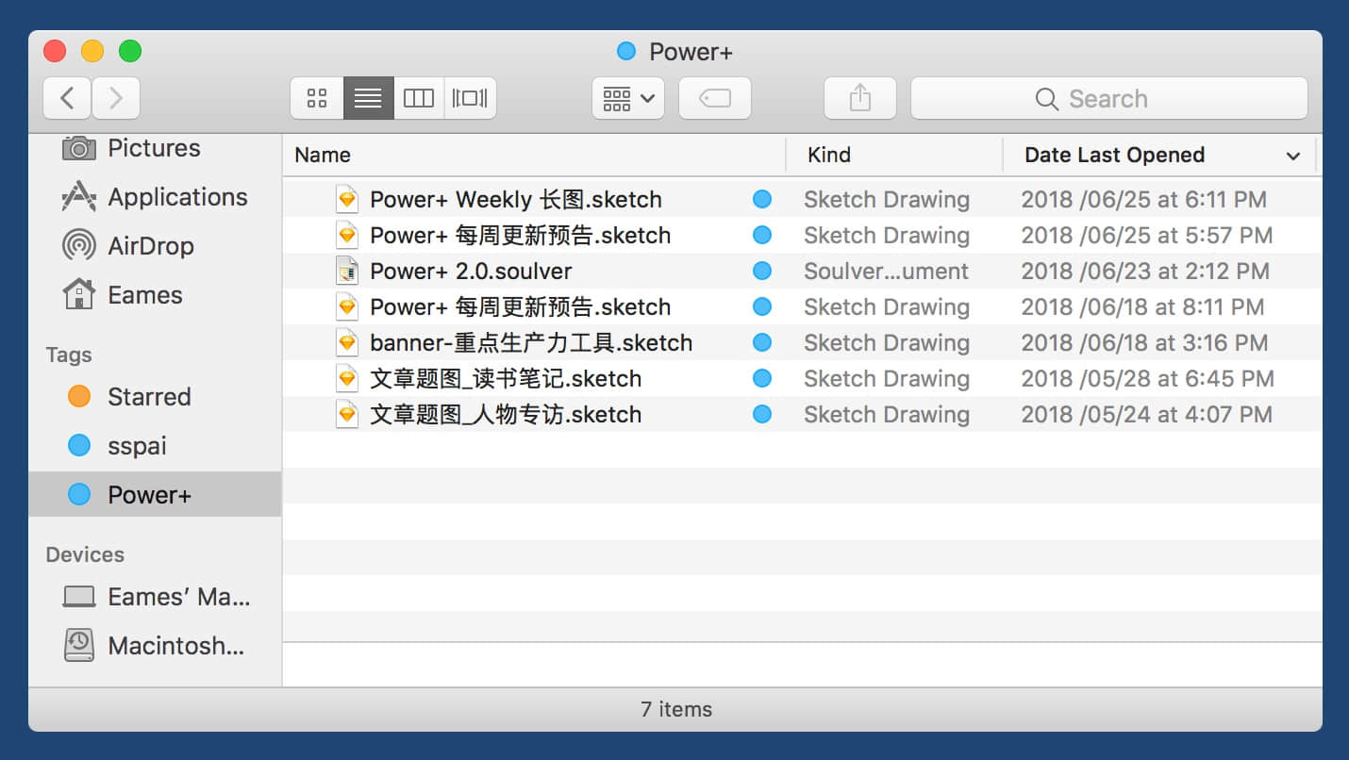Viewport: 1349px width, 760px height.
Task: Sort by Date Last Opened chevron
Action: [1292, 156]
